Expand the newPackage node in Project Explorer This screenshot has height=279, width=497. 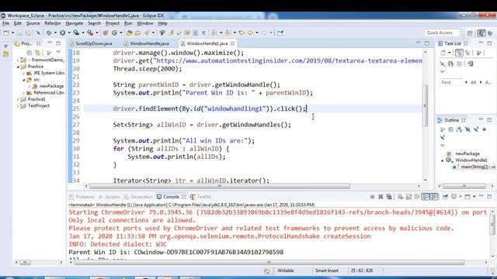pyautogui.click(x=30, y=86)
